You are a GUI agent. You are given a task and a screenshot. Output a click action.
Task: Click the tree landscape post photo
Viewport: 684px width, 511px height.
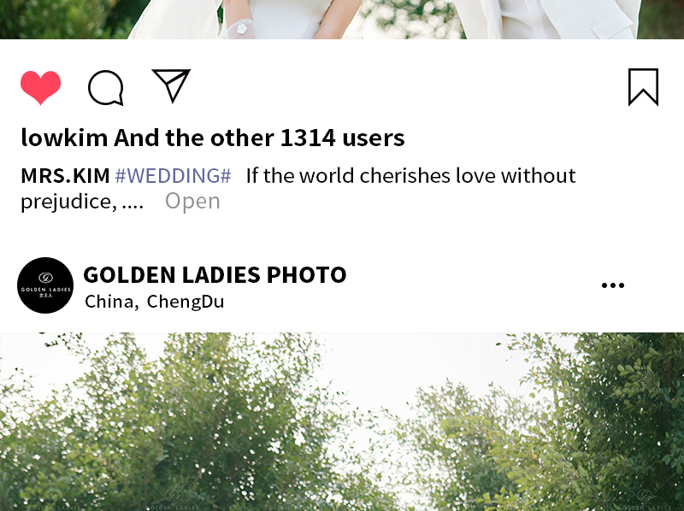tap(342, 421)
